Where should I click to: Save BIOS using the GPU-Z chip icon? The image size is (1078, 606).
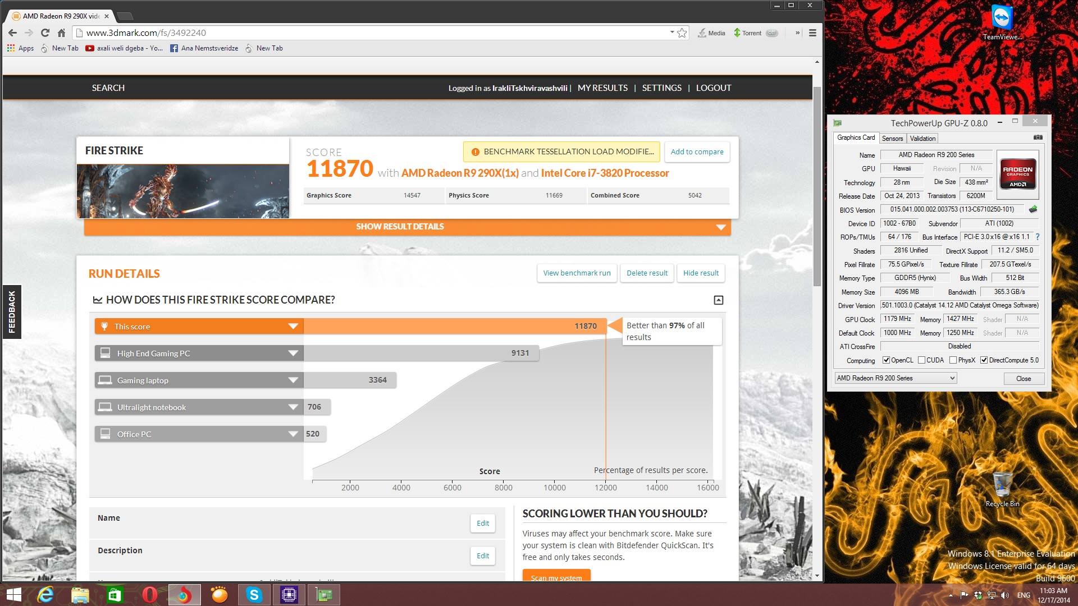(x=1033, y=209)
